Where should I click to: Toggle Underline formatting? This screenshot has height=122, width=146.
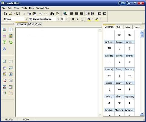click(82, 19)
